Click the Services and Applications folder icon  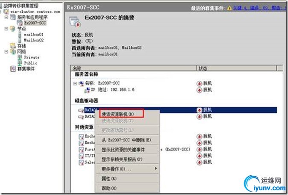[13, 17]
